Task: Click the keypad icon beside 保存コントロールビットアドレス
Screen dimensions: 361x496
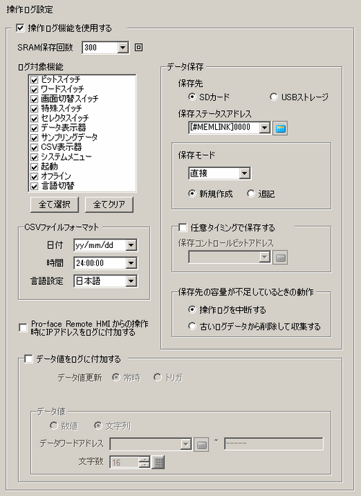Action: [x=280, y=257]
